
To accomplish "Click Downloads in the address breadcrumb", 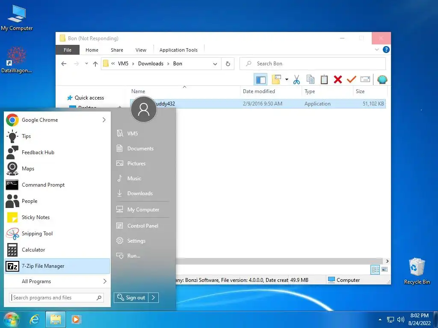I will (151, 64).
